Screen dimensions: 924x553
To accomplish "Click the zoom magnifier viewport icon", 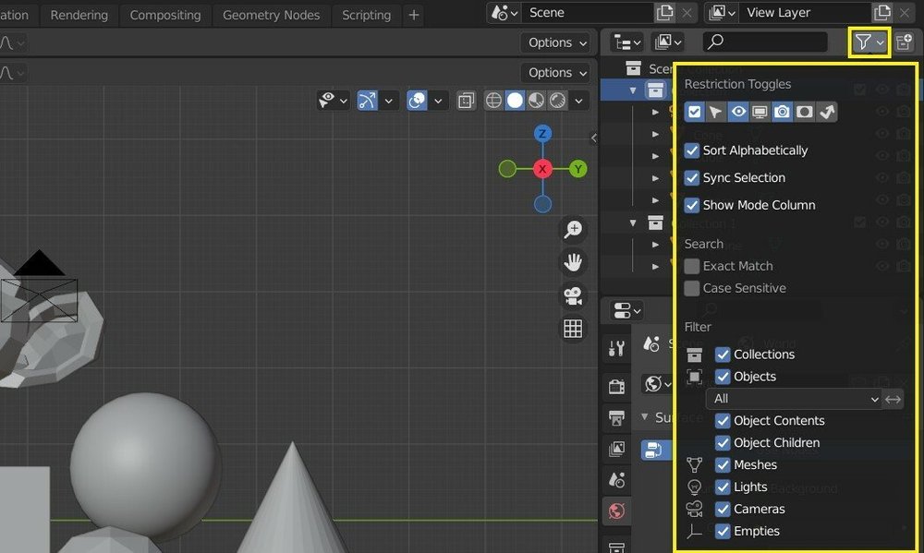I will click(573, 229).
